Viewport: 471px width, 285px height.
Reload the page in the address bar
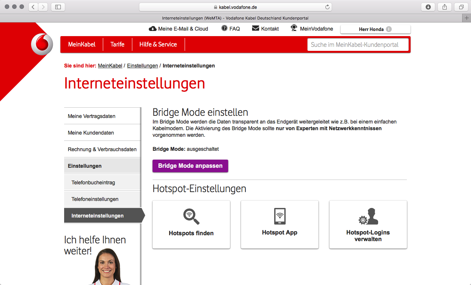click(327, 7)
